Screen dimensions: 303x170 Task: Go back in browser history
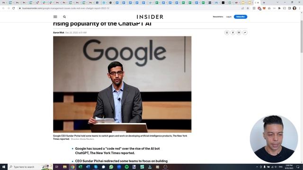click(x=3, y=8)
